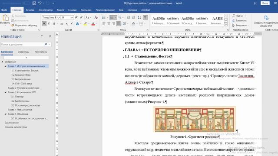Increase paragraph indent

click(x=133, y=17)
